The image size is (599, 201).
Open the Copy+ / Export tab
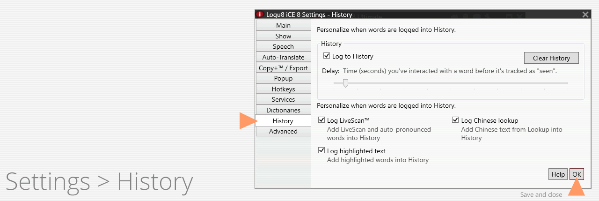(283, 68)
